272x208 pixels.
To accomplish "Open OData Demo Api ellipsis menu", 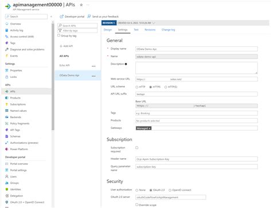I will point(94,76).
